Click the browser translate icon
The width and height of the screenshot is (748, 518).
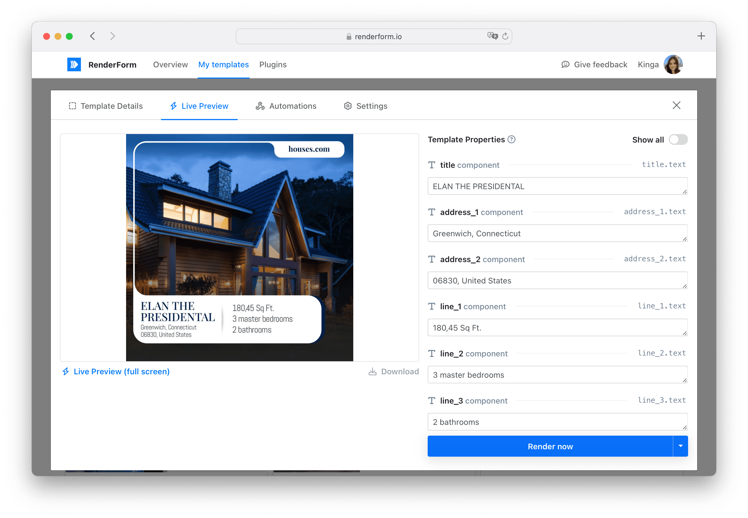coord(492,36)
